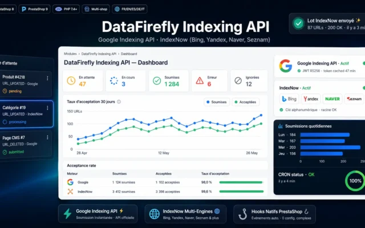Click the Erreur 6 value
This screenshot has width=365, height=228.
[209, 84]
